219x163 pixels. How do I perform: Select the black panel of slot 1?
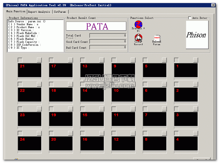point(186,70)
